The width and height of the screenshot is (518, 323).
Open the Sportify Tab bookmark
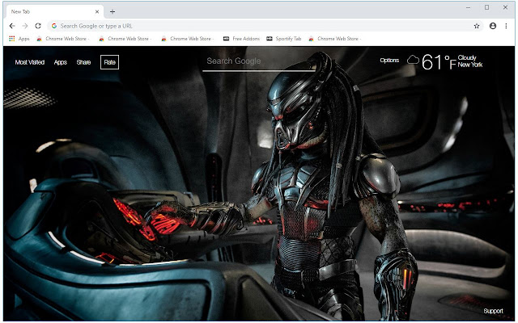pos(284,39)
